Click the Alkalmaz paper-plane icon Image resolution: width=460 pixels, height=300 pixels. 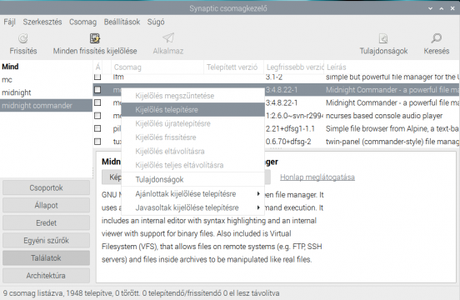pyautogui.click(x=168, y=38)
